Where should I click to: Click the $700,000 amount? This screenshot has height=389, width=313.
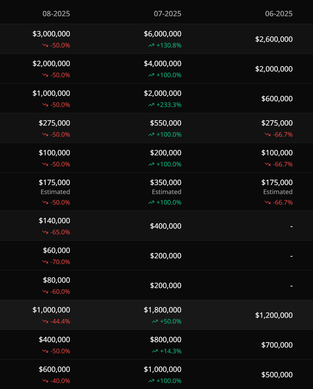pos(277,345)
